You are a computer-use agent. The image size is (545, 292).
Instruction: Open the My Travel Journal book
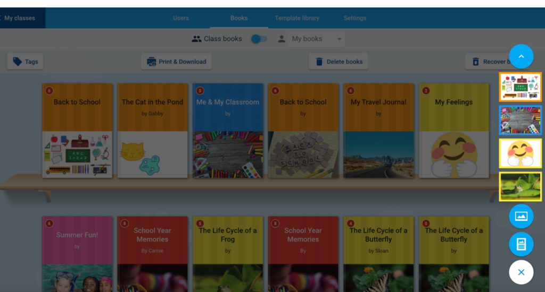(378, 131)
